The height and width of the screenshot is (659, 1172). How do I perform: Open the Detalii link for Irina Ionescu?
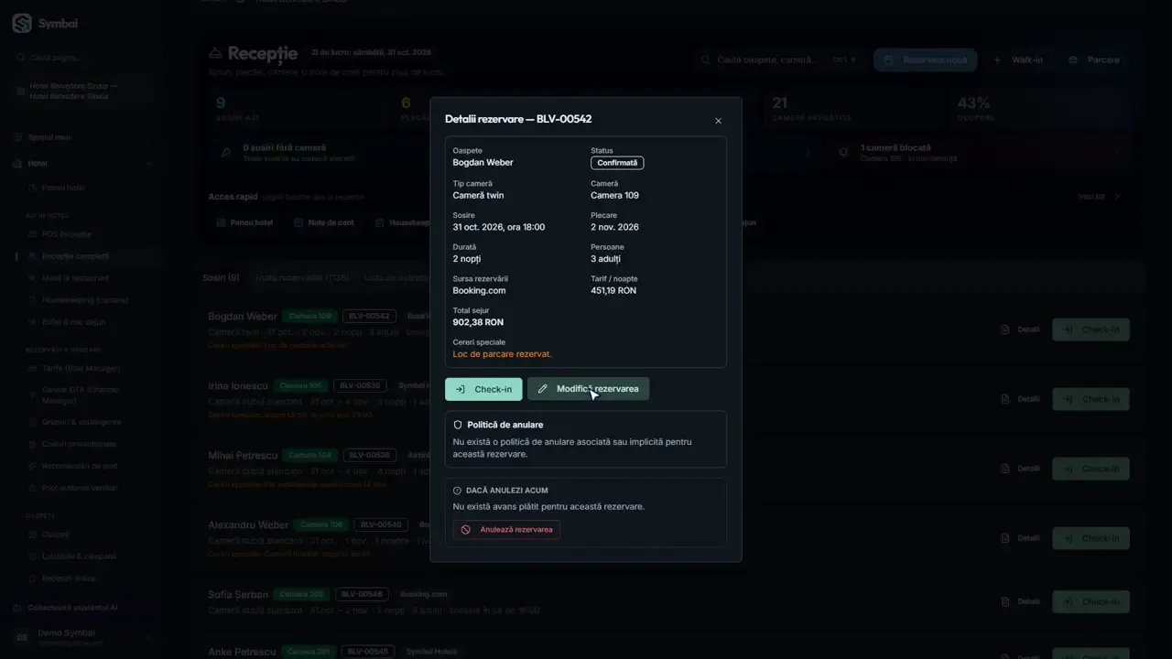[x=1020, y=399]
